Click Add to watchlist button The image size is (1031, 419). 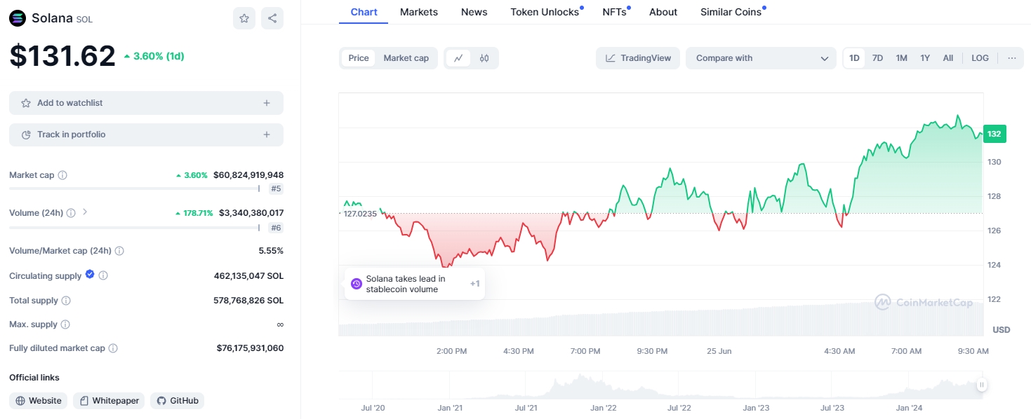click(146, 103)
